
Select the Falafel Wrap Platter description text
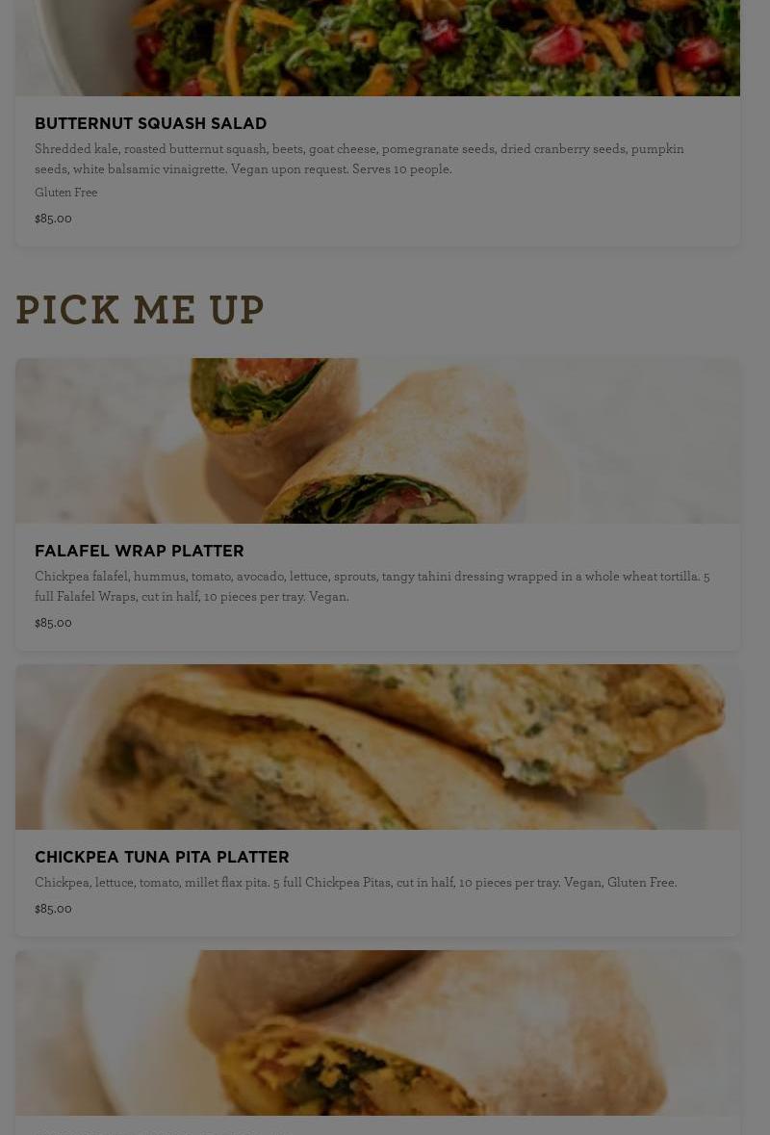(372, 586)
